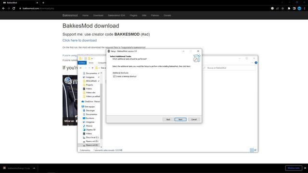Open the browser profile avatar
This screenshot has width=308, height=173.
point(299,9)
